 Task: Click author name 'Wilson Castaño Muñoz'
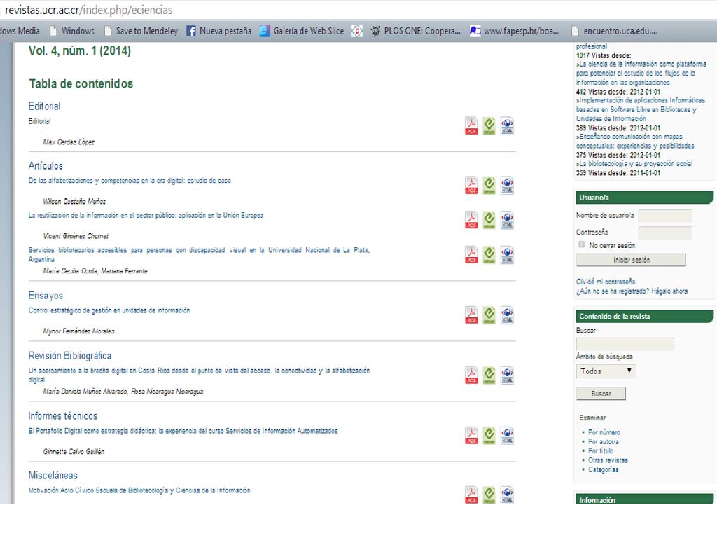pyautogui.click(x=74, y=201)
